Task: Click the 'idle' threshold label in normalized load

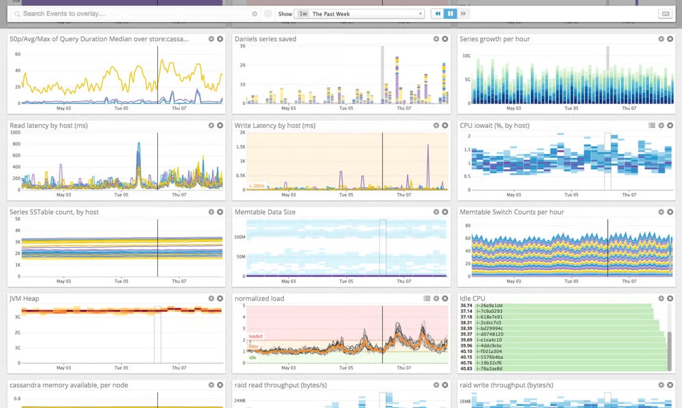Action: pyautogui.click(x=252, y=358)
